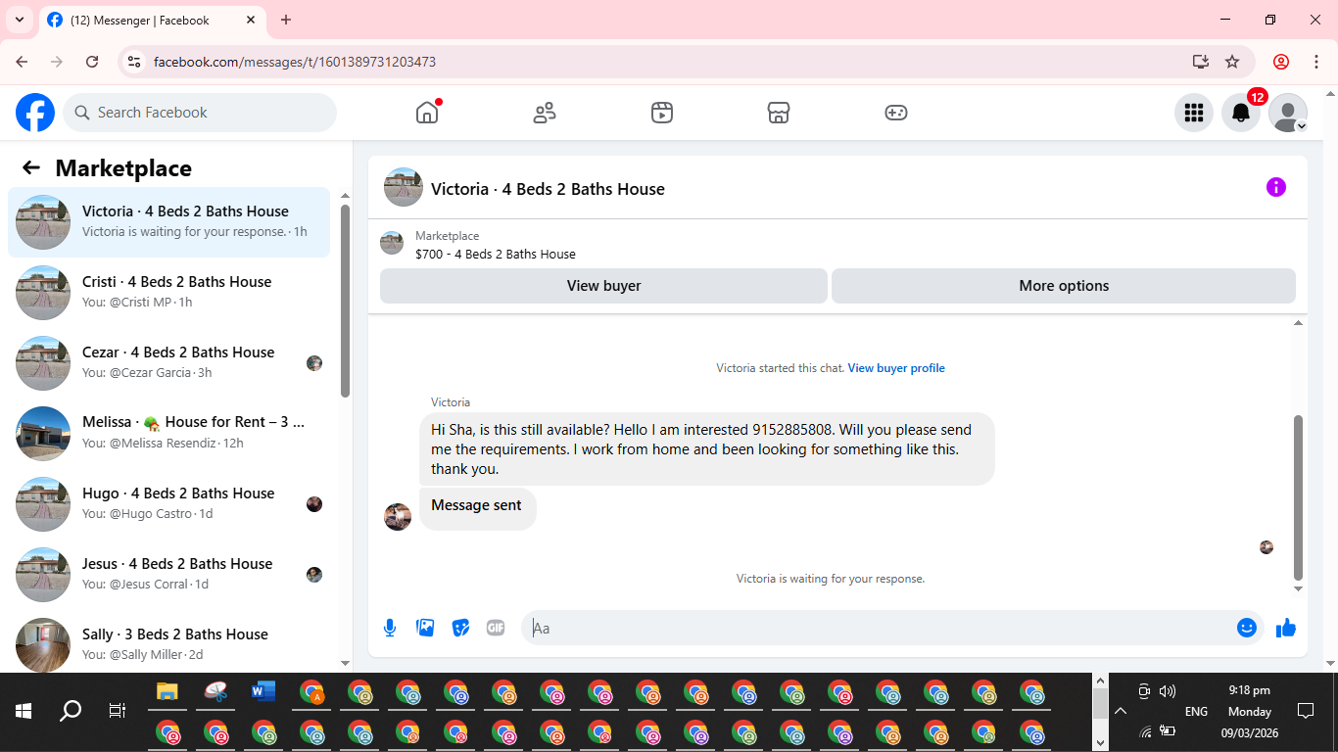Viewport: 1338px width, 752px height.
Task: Open conversation information purple icon
Action: point(1275,187)
